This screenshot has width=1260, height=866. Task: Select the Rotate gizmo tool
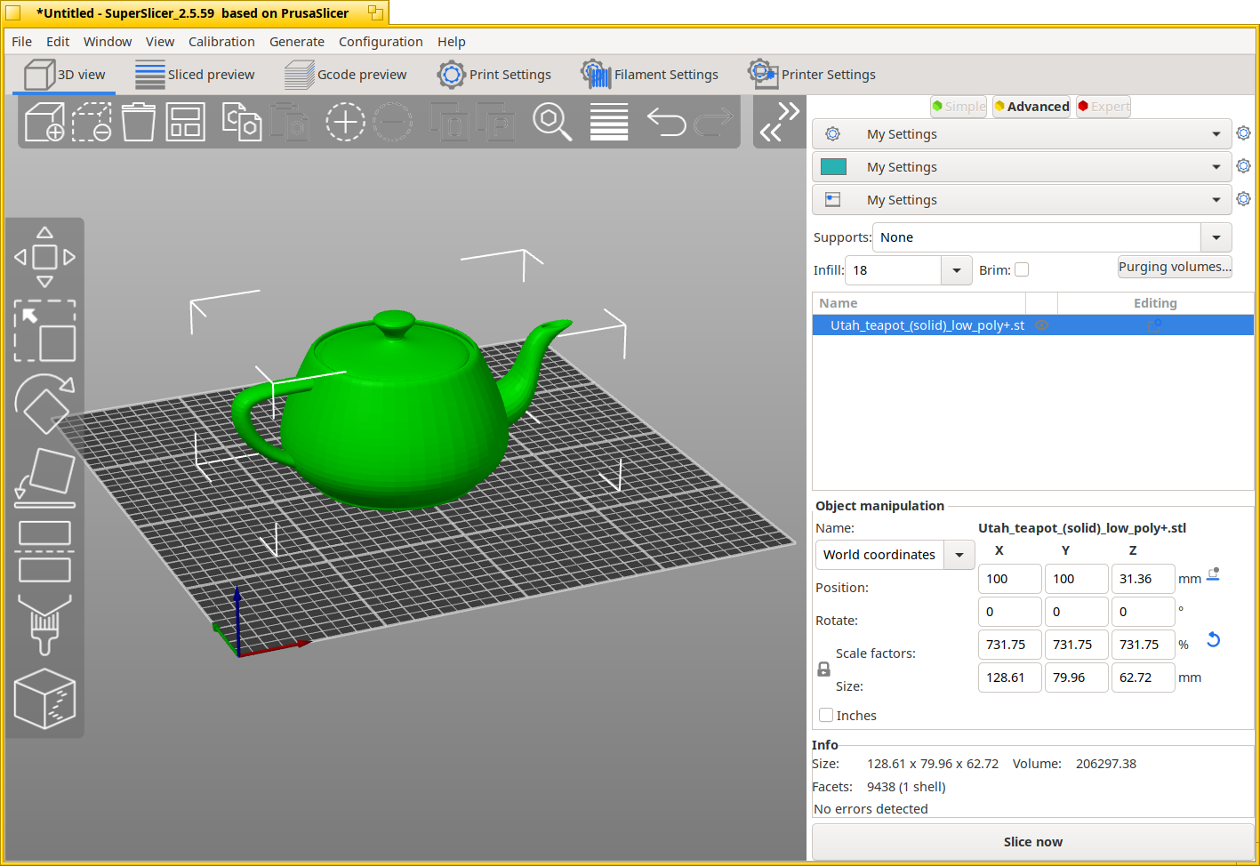44,405
